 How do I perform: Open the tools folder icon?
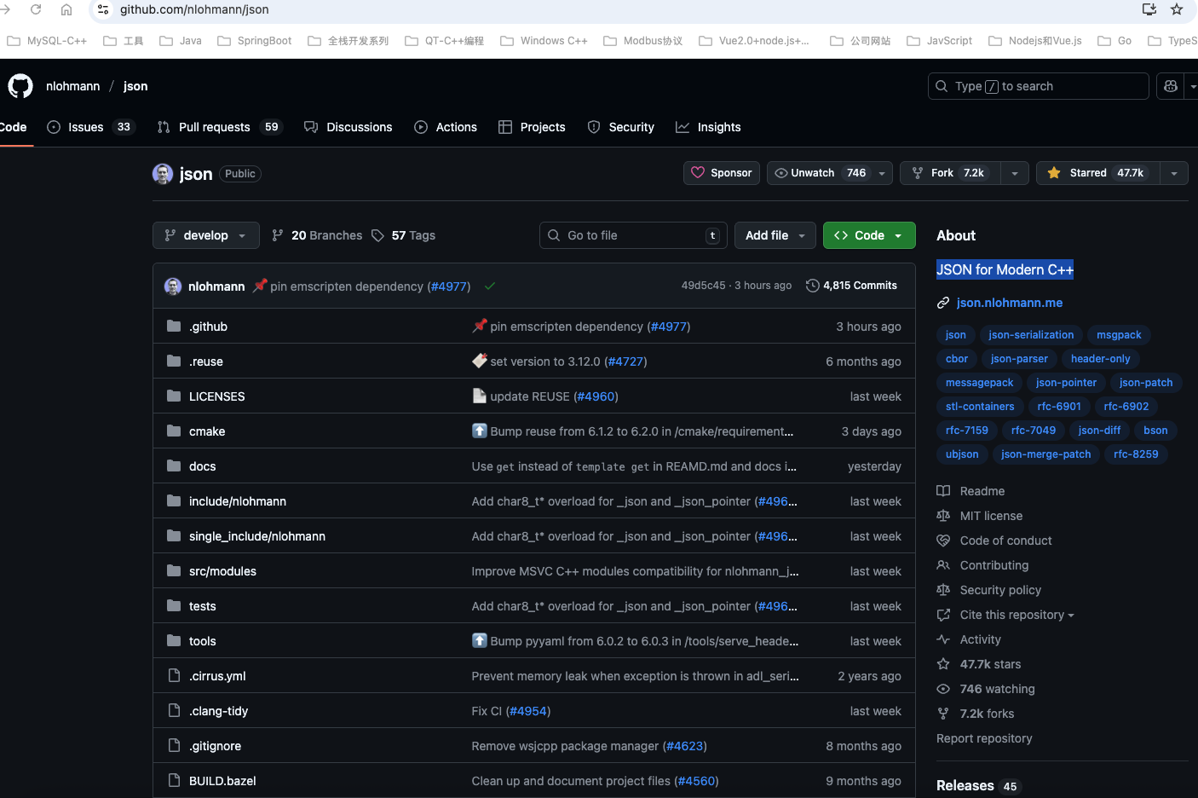pyautogui.click(x=174, y=640)
